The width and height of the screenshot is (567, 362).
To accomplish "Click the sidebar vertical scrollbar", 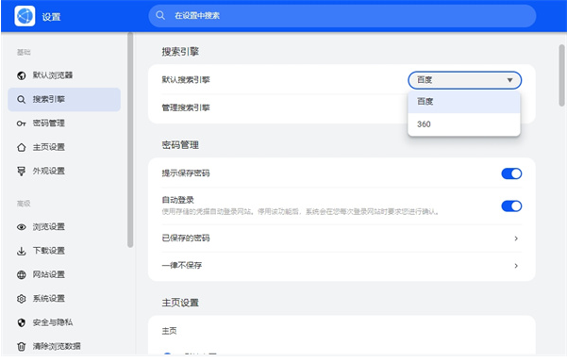I will (x=130, y=140).
